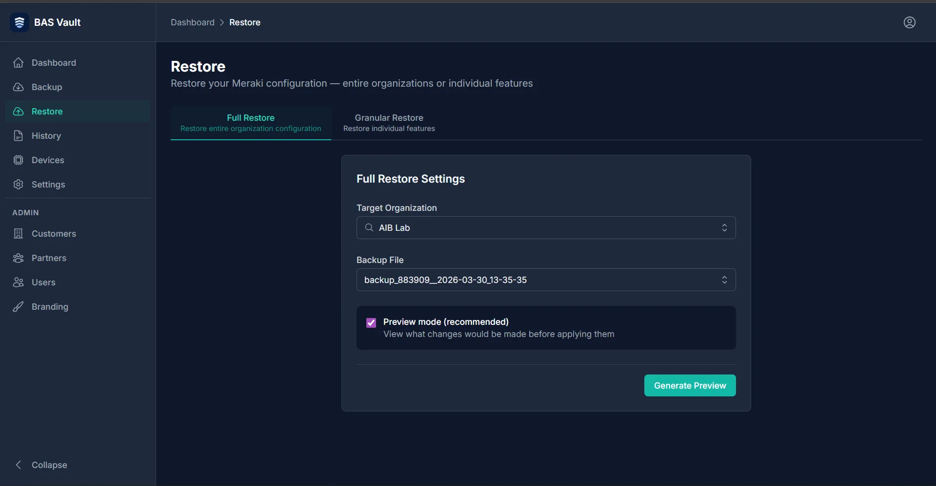Select the History document icon
The width and height of the screenshot is (936, 486).
[x=19, y=136]
